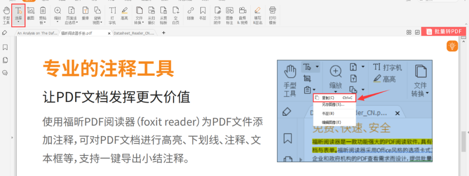Click the swap icon beside 批量转PDF

point(417,32)
